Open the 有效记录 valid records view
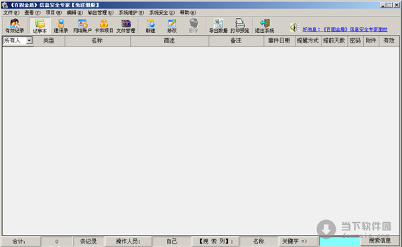The width and height of the screenshot is (402, 247). tap(15, 26)
